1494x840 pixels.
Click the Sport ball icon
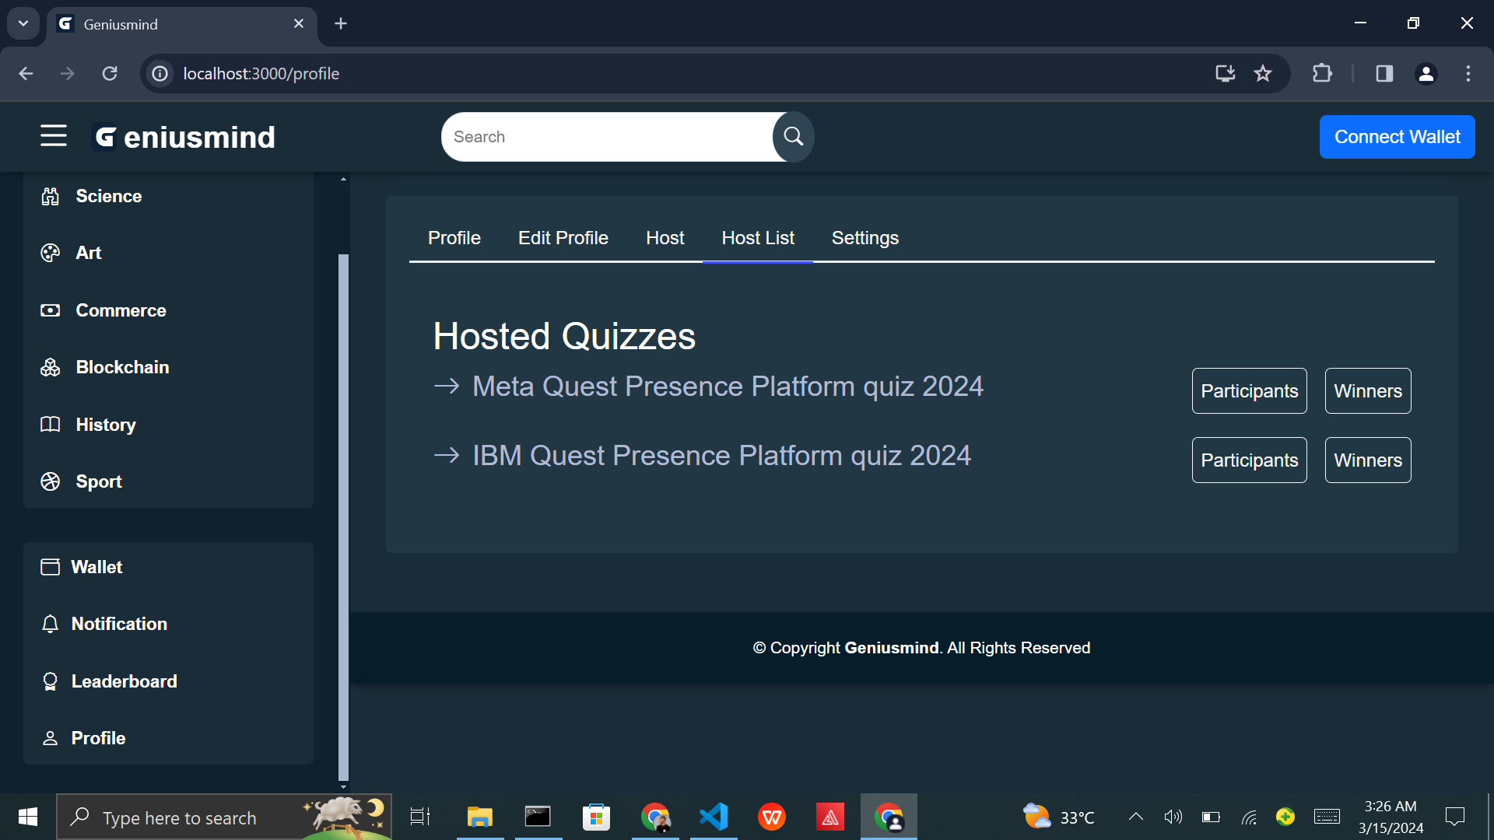(x=51, y=481)
